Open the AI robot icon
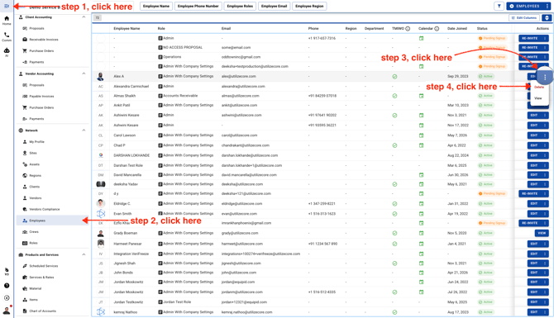 pos(7,52)
